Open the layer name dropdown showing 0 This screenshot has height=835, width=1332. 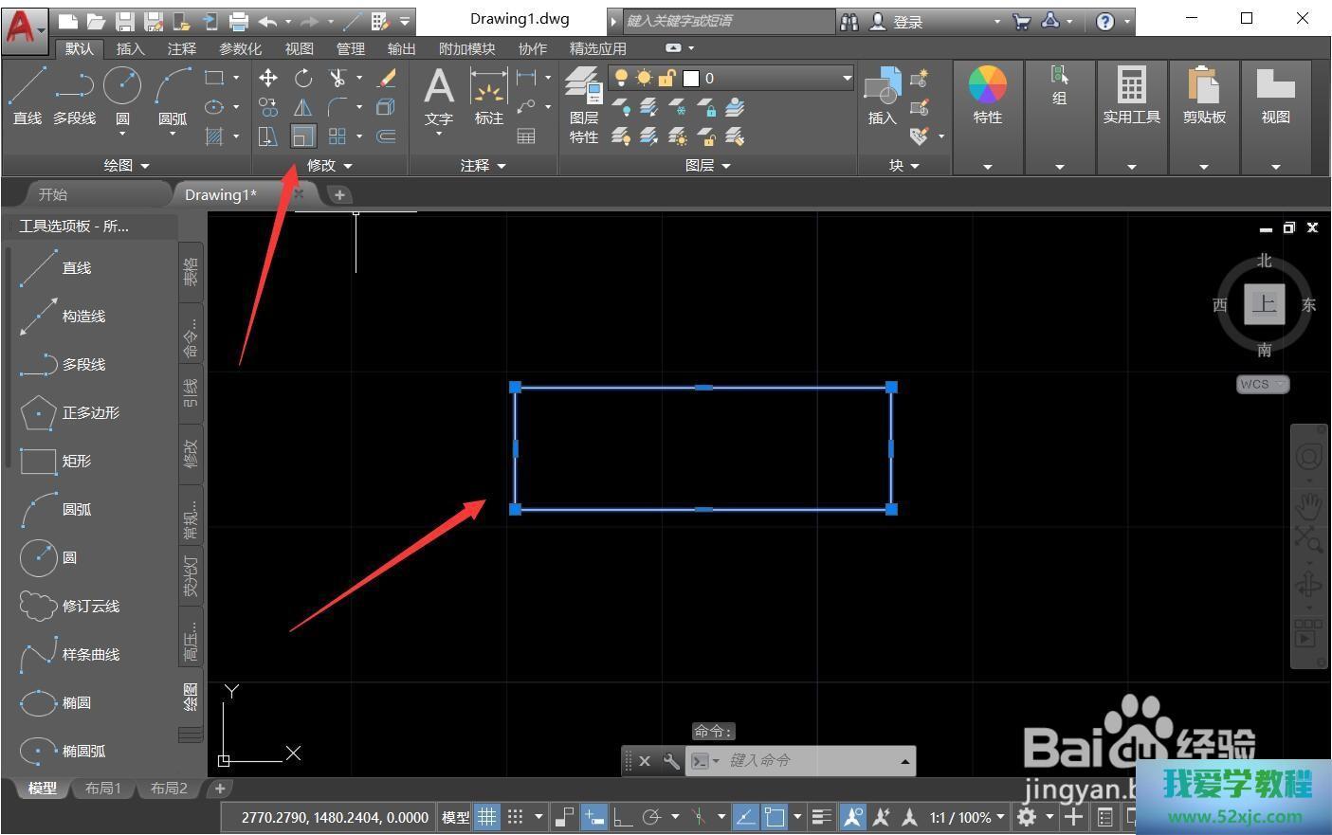tap(846, 78)
